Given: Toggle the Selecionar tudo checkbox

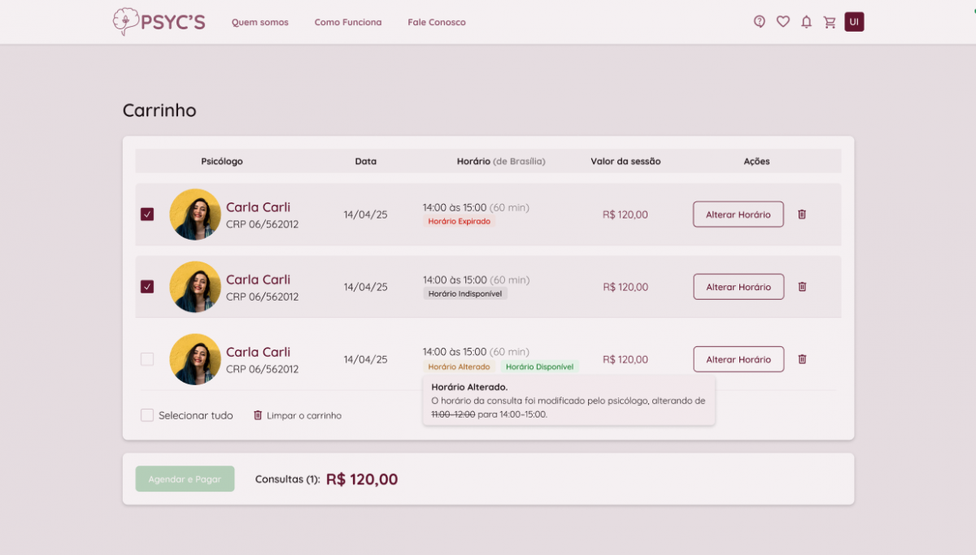Looking at the screenshot, I should [147, 415].
